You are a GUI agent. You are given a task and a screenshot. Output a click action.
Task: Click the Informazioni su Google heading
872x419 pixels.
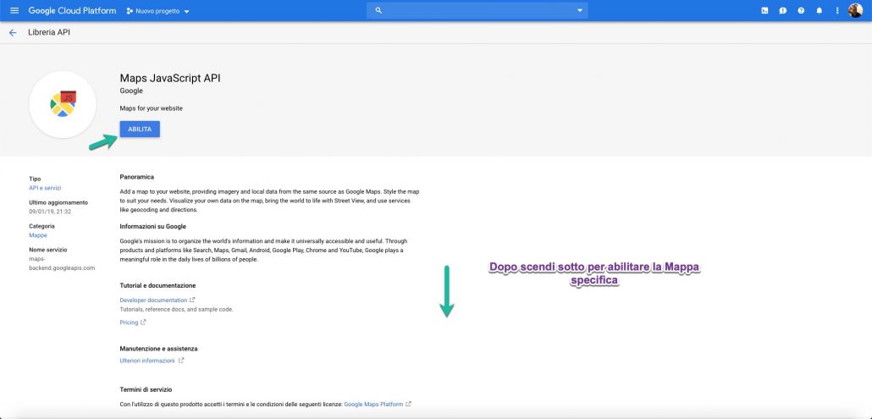coord(153,226)
